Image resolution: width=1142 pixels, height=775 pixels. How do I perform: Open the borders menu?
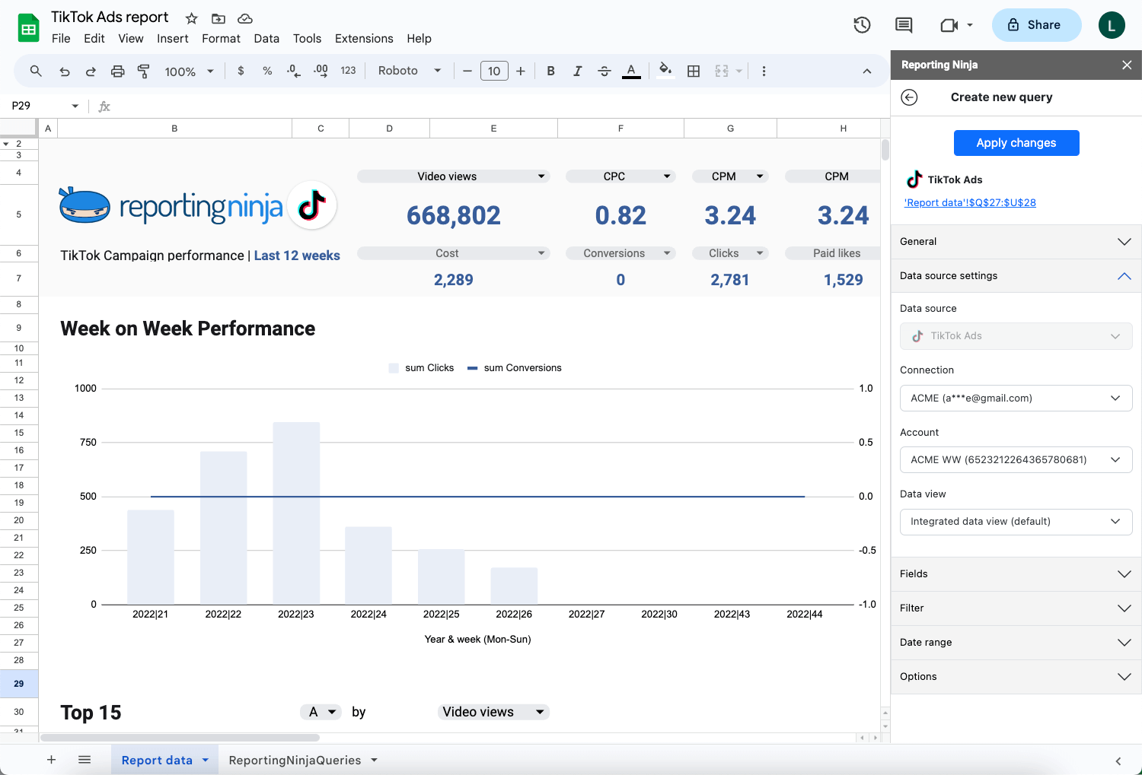point(694,71)
